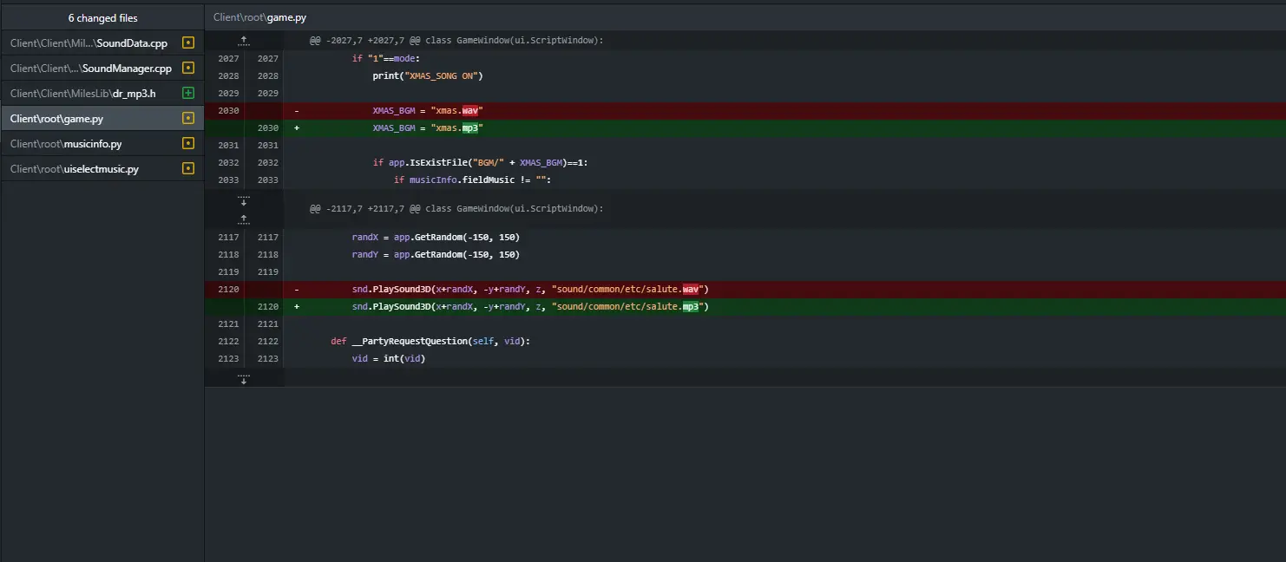Expand lines above the -2027,7 hunk
This screenshot has height=562, width=1286.
point(244,41)
